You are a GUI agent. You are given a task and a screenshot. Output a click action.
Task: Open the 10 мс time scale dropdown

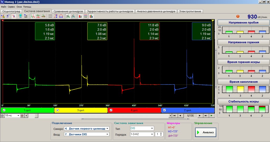click(x=18, y=116)
